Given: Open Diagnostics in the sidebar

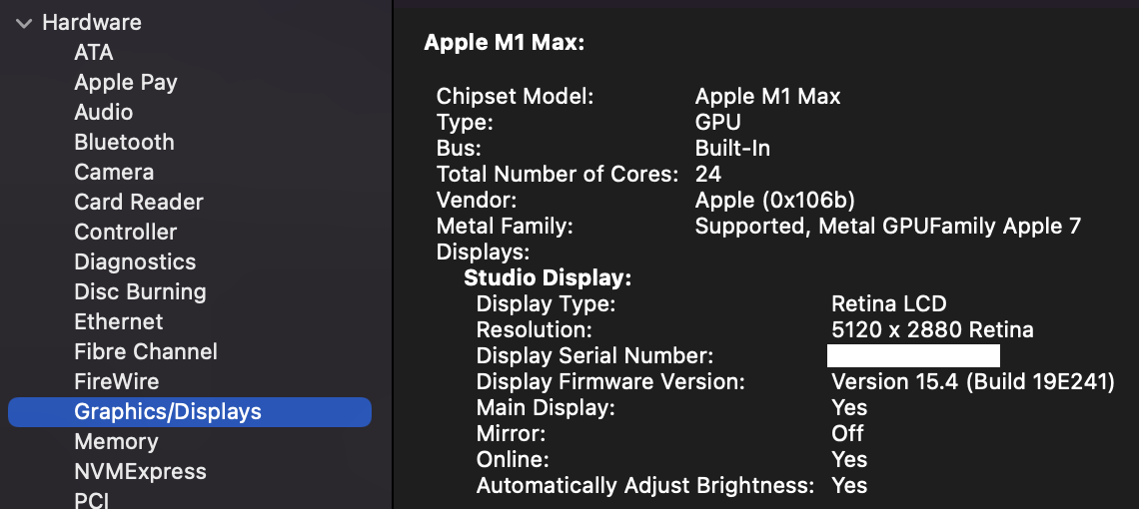Looking at the screenshot, I should tap(135, 262).
